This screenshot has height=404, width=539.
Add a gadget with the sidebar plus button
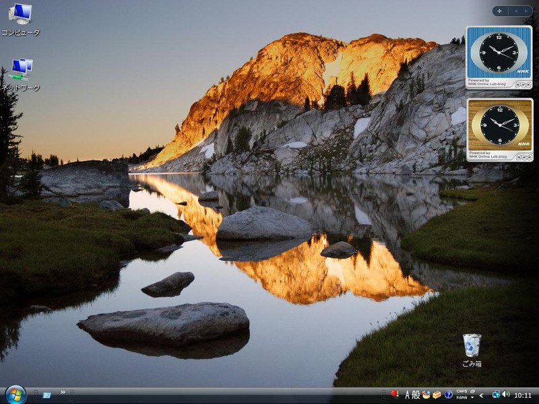(x=499, y=11)
